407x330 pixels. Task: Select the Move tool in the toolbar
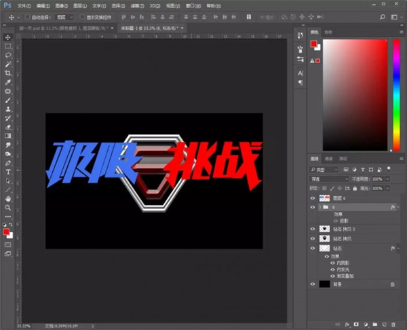pos(8,37)
